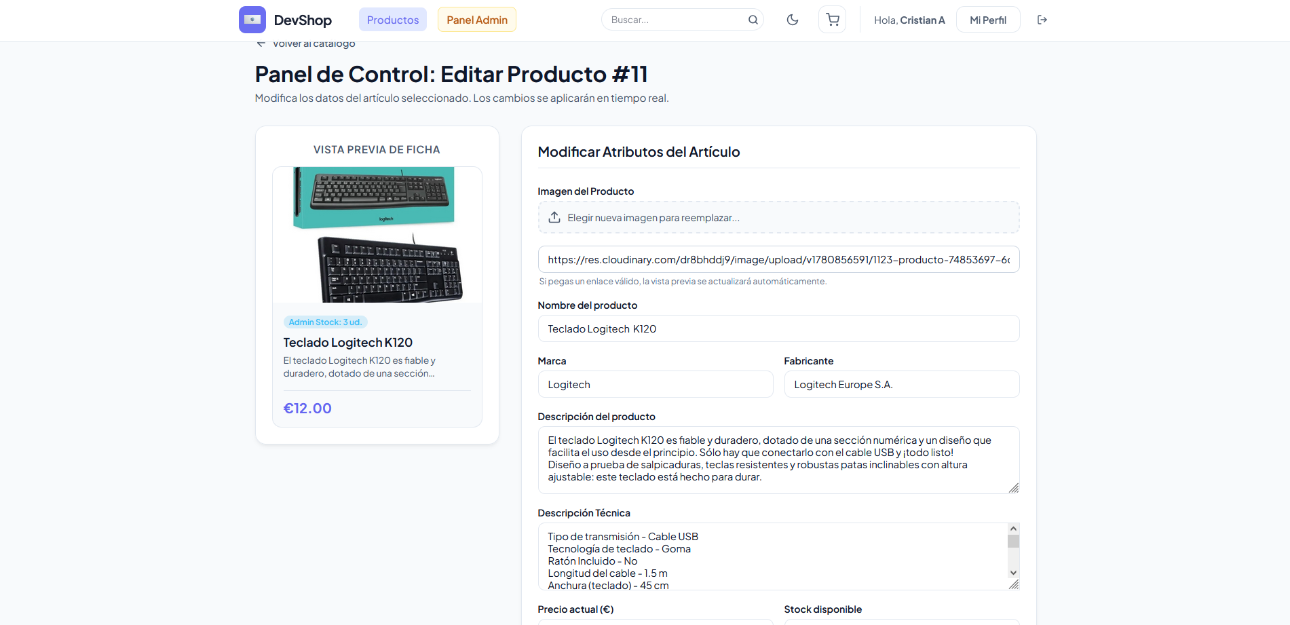
Task: Click the preview description text
Action: pyautogui.click(x=360, y=367)
